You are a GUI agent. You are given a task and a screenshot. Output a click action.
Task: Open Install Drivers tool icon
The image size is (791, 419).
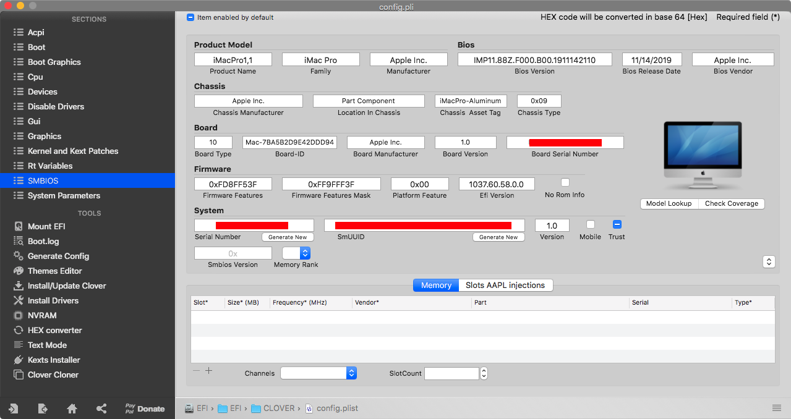tap(19, 301)
